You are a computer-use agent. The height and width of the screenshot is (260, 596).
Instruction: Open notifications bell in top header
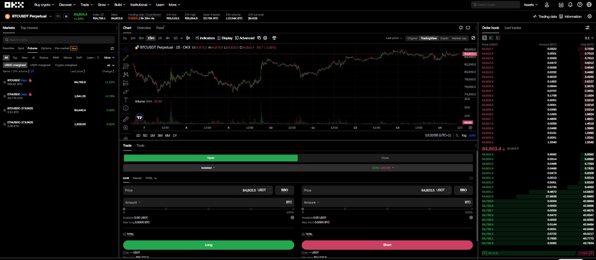[570, 5]
